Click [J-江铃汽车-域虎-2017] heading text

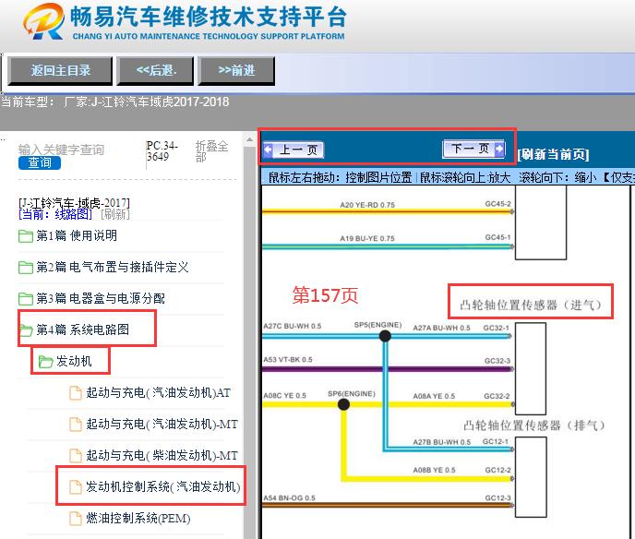pyautogui.click(x=74, y=202)
